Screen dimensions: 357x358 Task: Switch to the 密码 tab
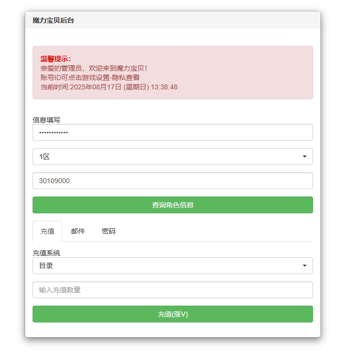point(109,231)
